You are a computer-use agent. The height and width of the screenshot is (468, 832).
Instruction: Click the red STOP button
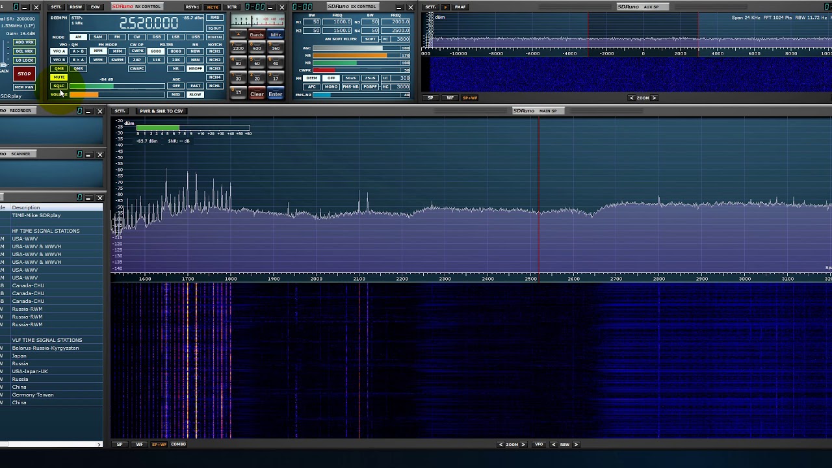[x=24, y=73]
